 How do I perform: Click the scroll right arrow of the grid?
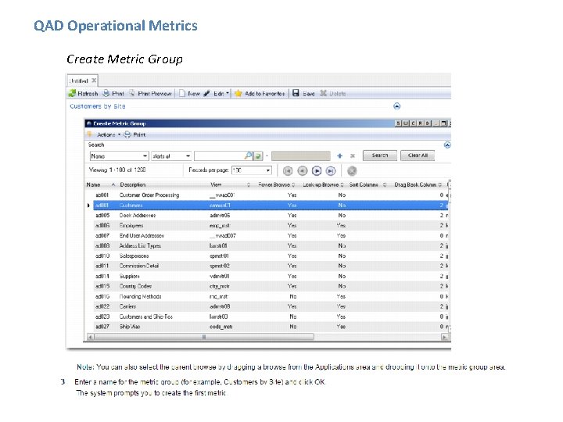click(444, 337)
